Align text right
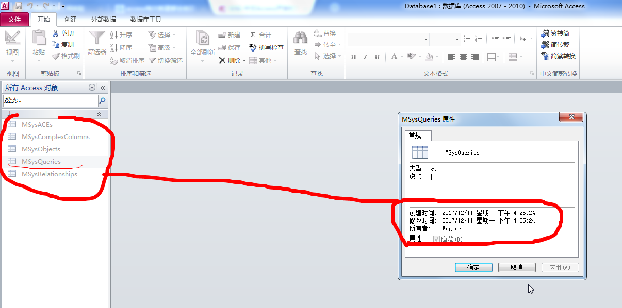Viewport: 622px width, 308px height. pyautogui.click(x=475, y=57)
